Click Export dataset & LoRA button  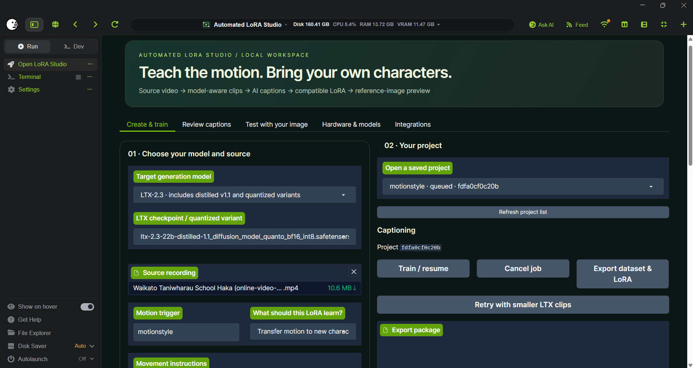(623, 274)
